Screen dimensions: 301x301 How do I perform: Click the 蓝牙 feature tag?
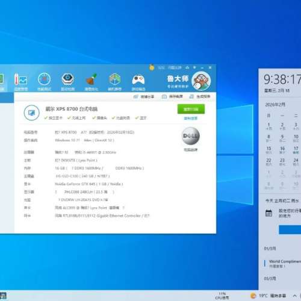coord(141,118)
